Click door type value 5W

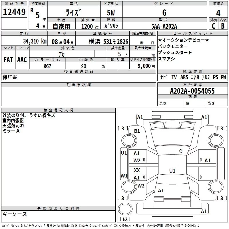111,13
